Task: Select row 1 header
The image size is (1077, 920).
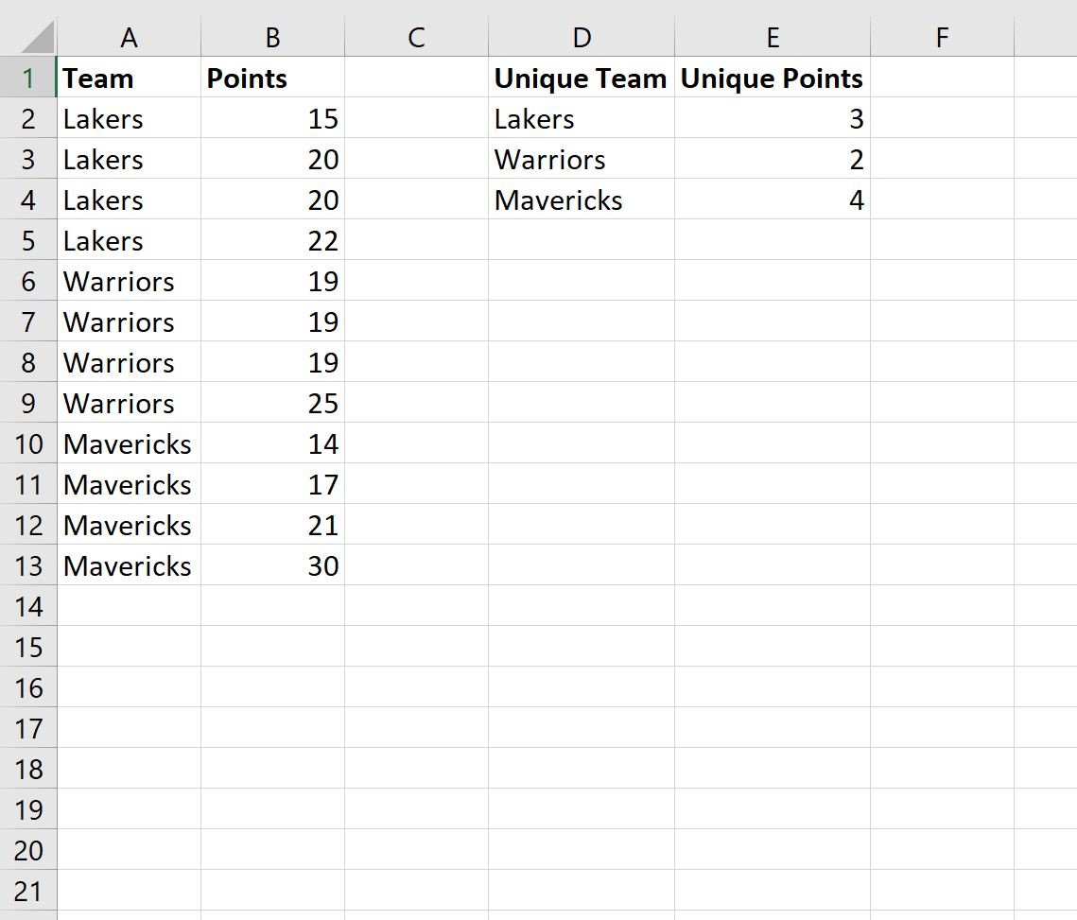Action: [x=28, y=78]
